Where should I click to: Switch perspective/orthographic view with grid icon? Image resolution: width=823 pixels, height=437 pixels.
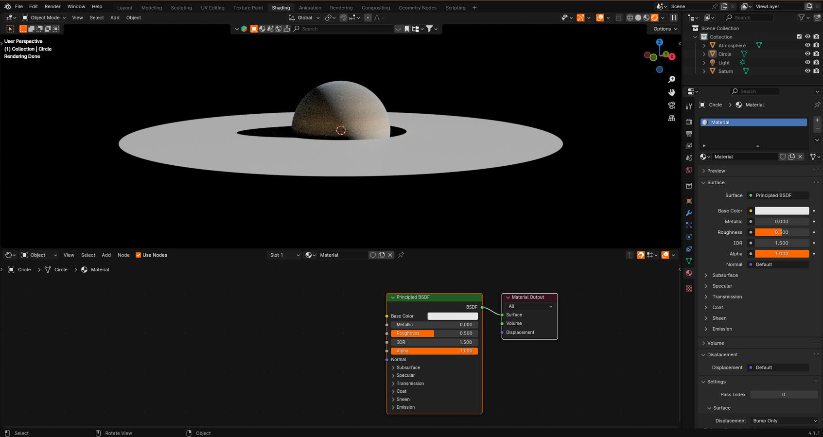tap(672, 118)
